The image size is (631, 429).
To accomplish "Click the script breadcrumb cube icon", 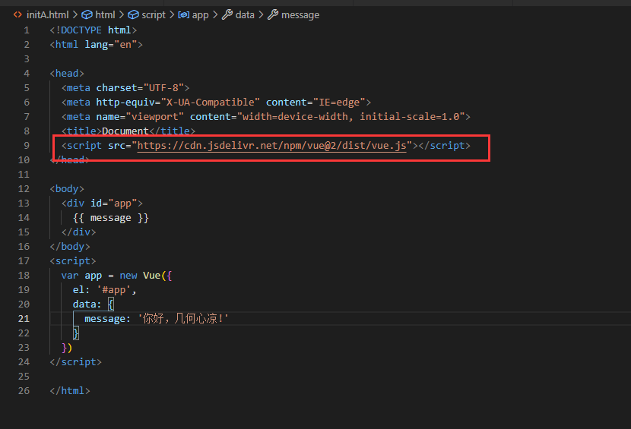I will click(x=133, y=15).
